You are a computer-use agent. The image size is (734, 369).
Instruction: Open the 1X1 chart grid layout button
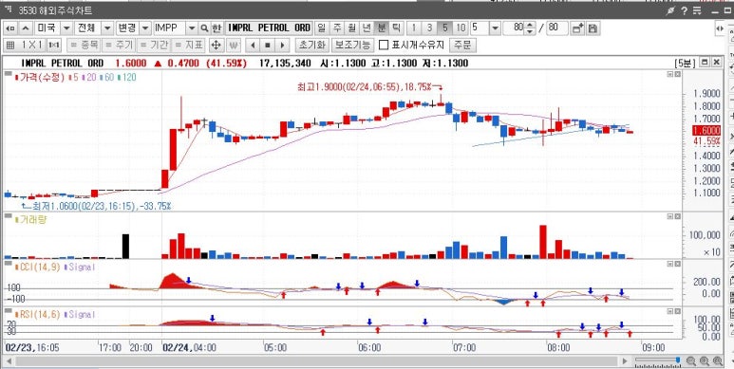[x=25, y=46]
